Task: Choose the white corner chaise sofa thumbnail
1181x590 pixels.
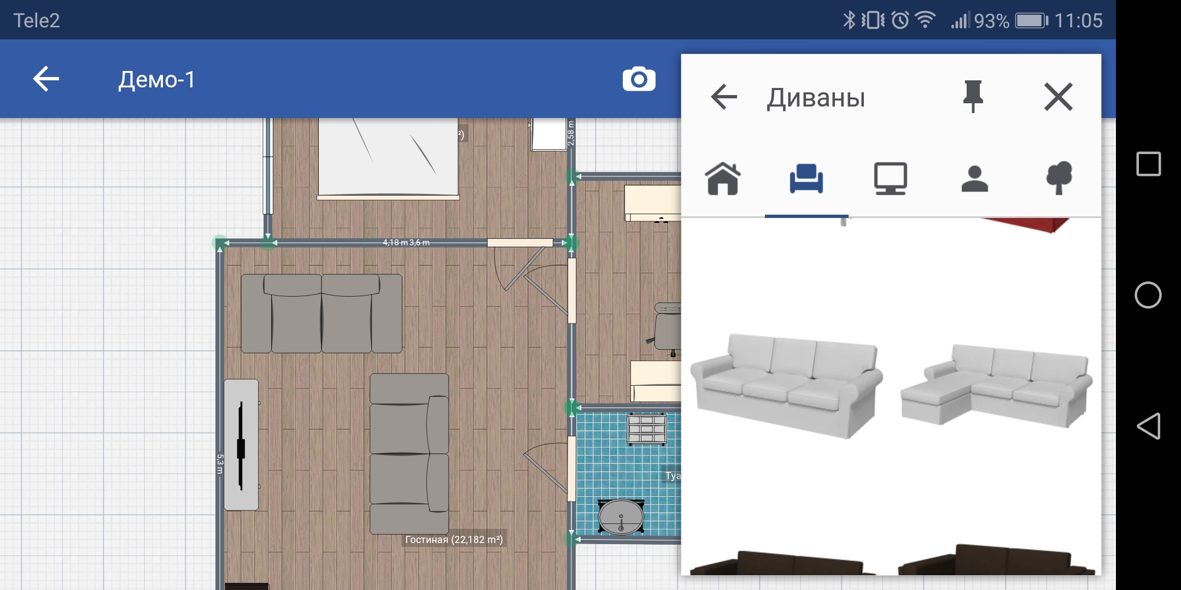Action: tap(996, 386)
